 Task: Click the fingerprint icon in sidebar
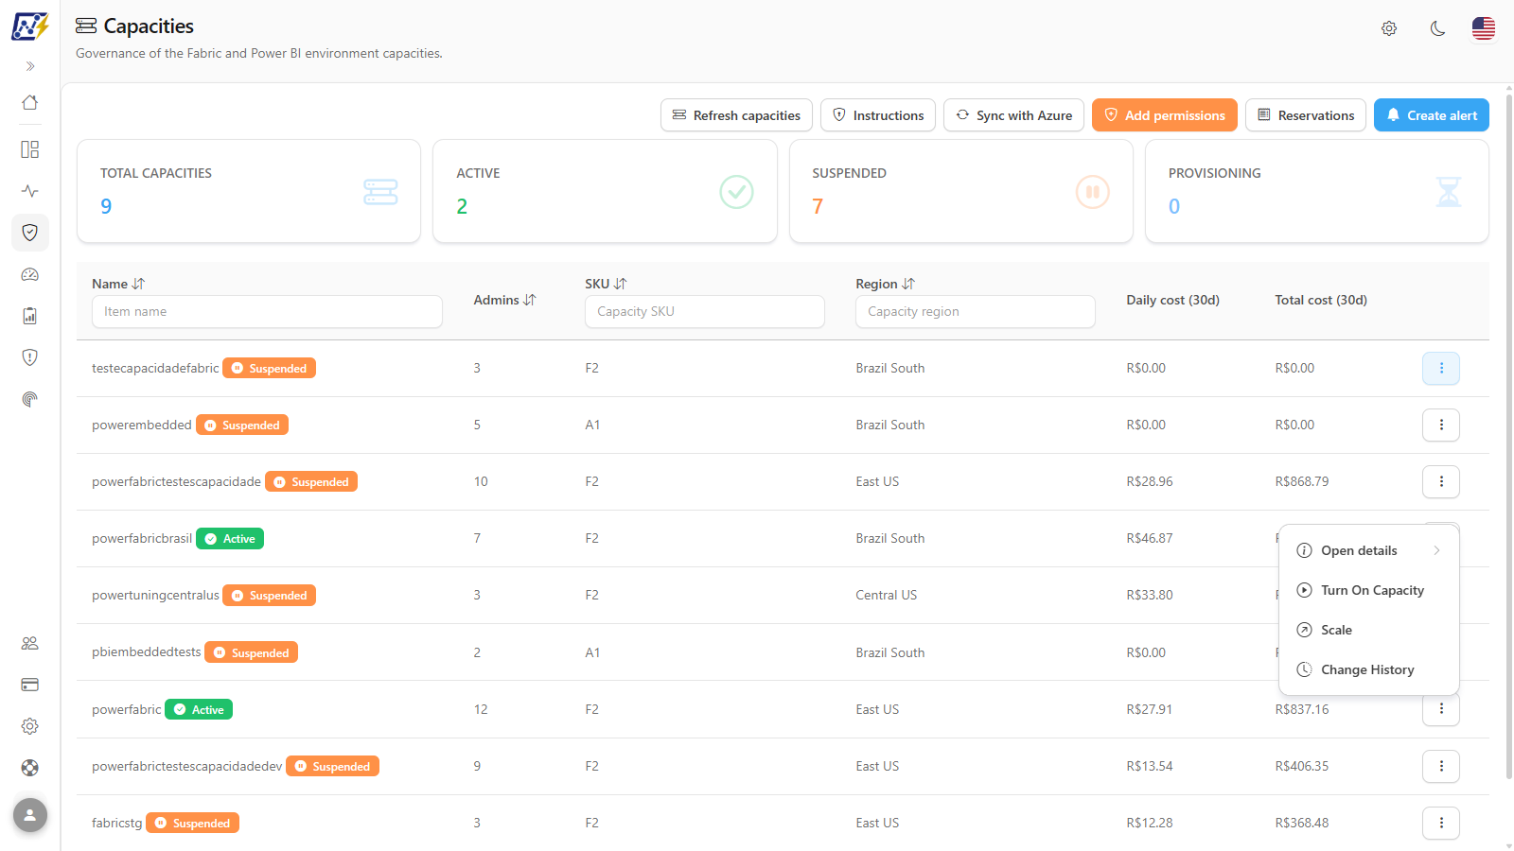[x=30, y=399]
